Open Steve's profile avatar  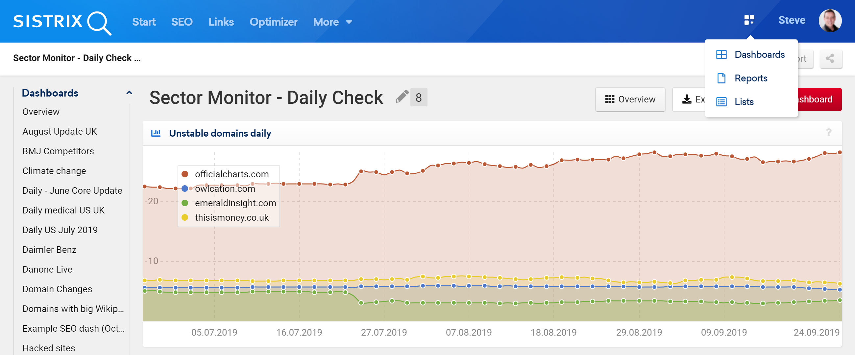830,21
